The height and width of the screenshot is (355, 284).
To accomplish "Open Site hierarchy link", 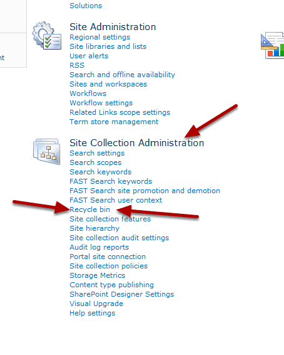I will coord(94,229).
